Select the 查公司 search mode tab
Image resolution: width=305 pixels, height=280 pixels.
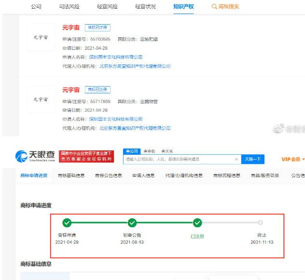point(132,151)
